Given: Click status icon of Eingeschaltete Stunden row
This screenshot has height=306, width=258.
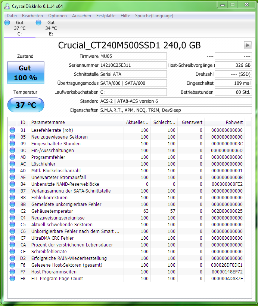Looking at the screenshot, I should click(12, 143).
